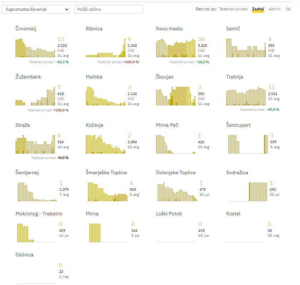Click the Črnomelj total 2.028
The height and width of the screenshot is (285, 300).
click(x=62, y=45)
